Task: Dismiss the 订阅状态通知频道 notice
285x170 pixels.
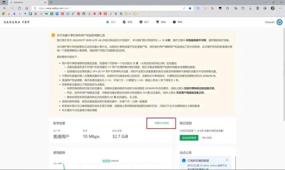Action: [227, 160]
